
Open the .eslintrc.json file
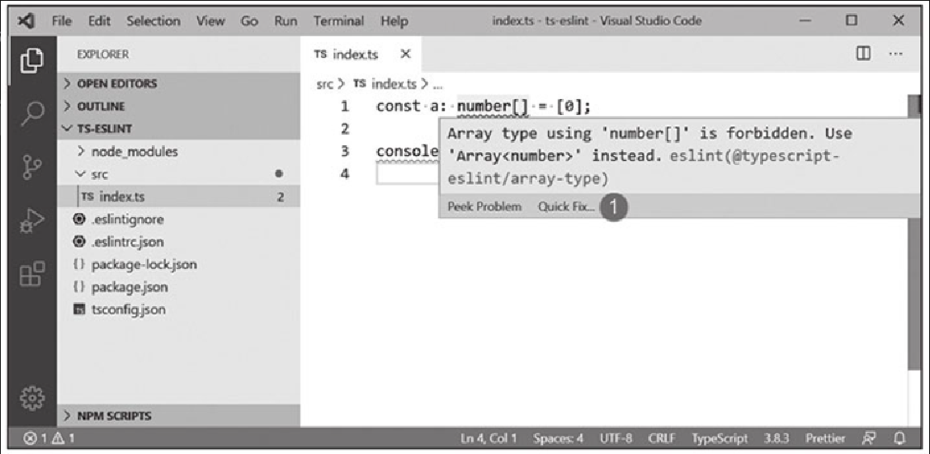pos(178,242)
